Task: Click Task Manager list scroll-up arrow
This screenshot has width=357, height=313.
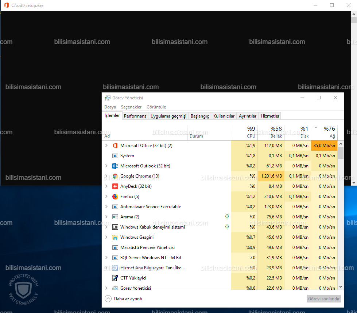Action: (x=341, y=144)
